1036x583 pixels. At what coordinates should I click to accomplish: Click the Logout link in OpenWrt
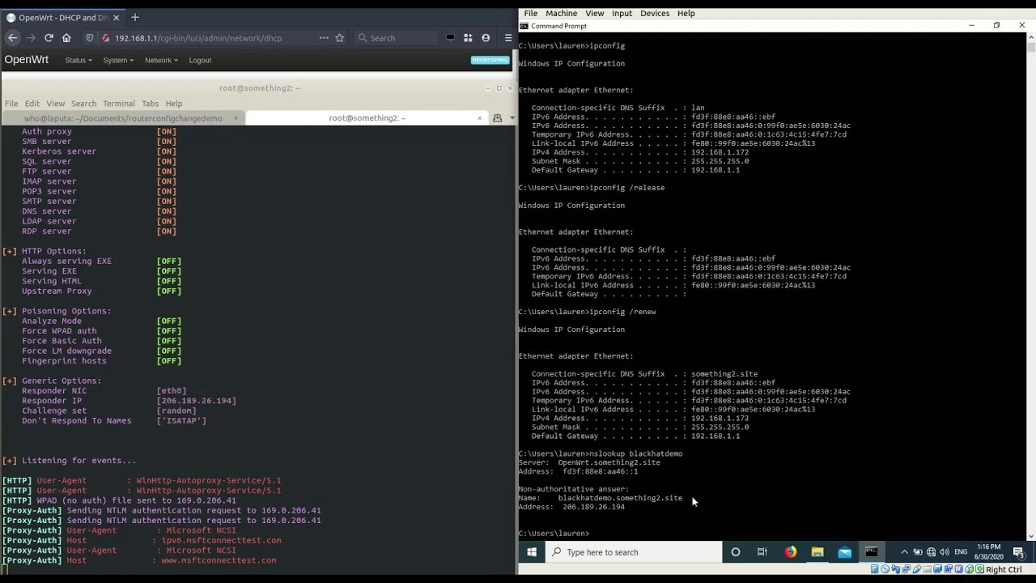(x=200, y=61)
